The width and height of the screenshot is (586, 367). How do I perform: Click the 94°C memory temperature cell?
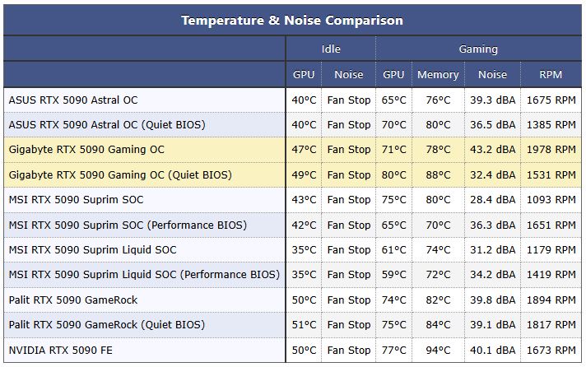(x=438, y=350)
